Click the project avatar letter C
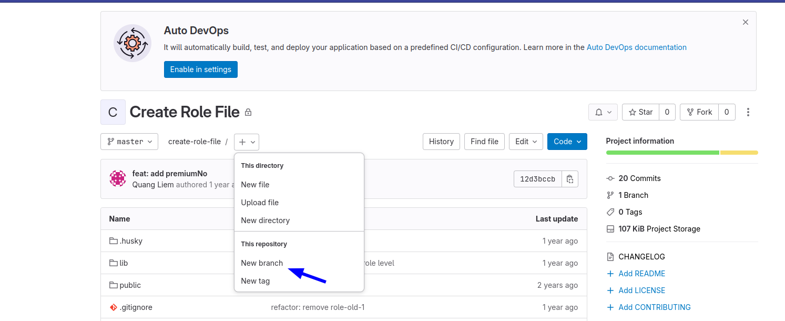785x321 pixels. click(113, 112)
